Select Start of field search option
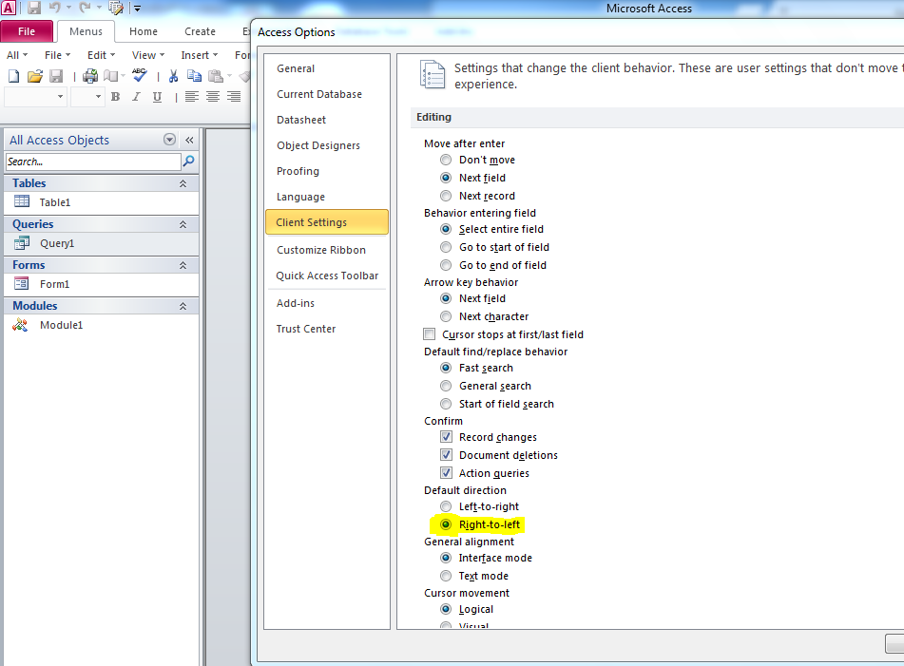The height and width of the screenshot is (666, 904). pos(446,404)
